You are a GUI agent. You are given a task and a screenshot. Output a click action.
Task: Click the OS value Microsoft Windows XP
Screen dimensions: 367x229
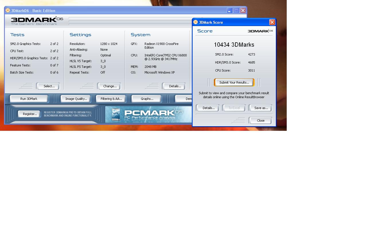click(159, 72)
